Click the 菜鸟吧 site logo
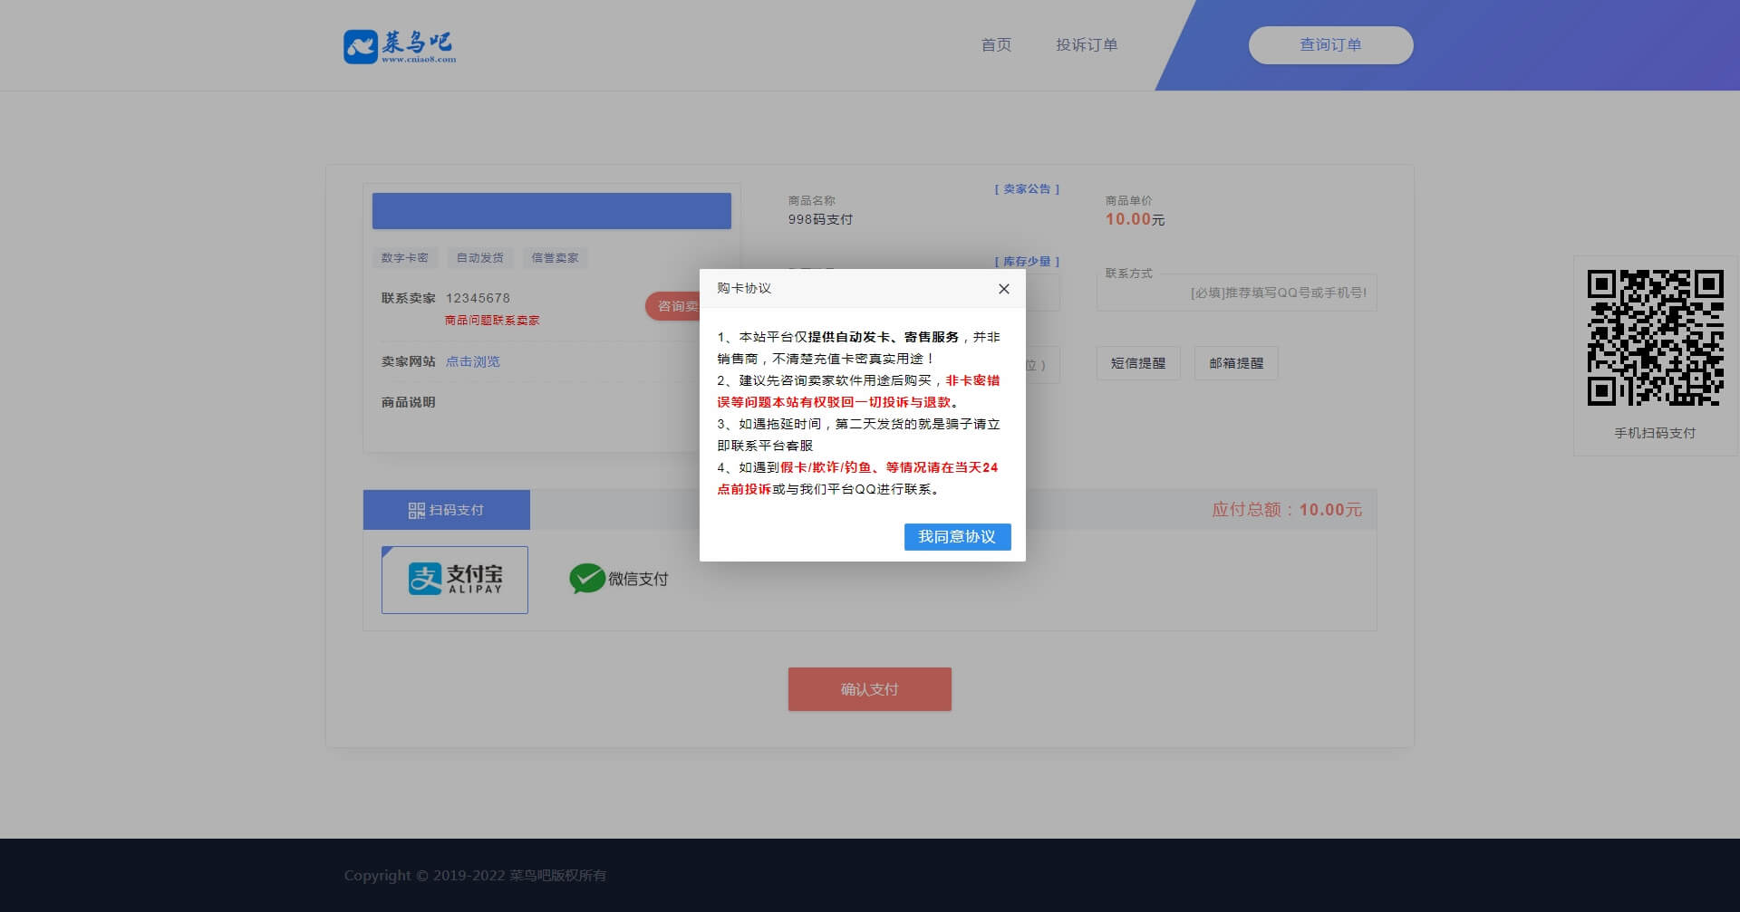The image size is (1740, 912). [400, 45]
